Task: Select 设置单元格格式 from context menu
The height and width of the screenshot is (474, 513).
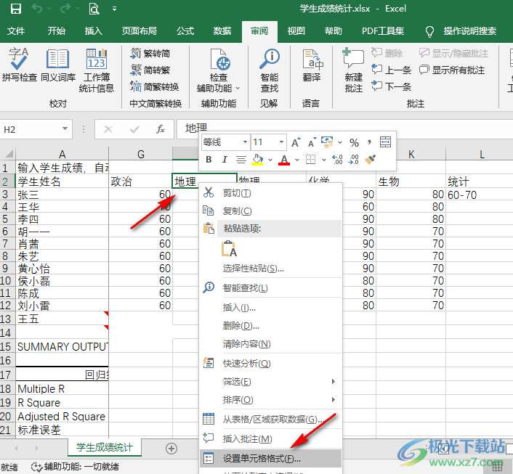Action: click(x=262, y=458)
